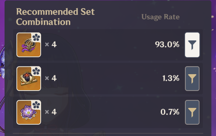Enable filter for the 1.3% usage set
Image resolution: width=216 pixels, height=136 pixels.
coord(192,78)
